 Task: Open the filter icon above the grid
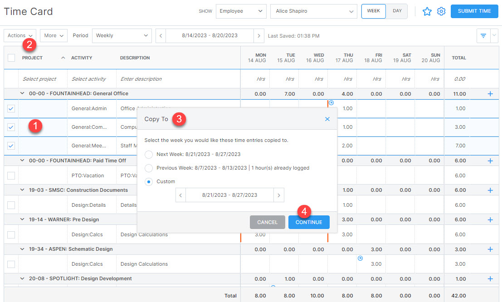point(483,35)
